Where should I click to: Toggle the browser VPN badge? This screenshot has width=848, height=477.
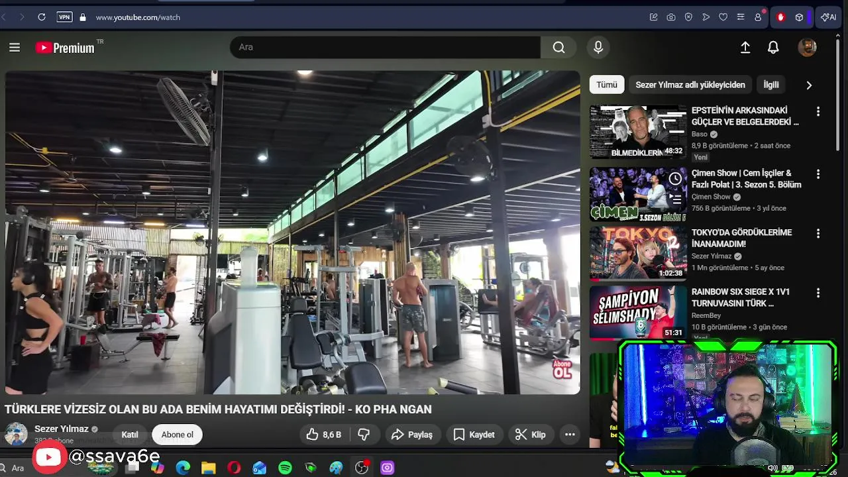pyautogui.click(x=64, y=17)
